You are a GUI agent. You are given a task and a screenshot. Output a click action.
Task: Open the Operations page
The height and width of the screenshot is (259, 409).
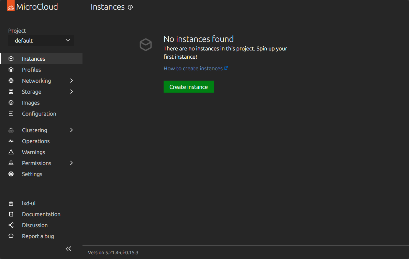(x=42, y=141)
